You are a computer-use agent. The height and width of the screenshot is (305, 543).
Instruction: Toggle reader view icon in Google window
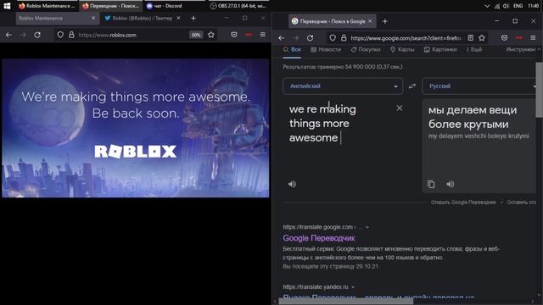click(471, 38)
